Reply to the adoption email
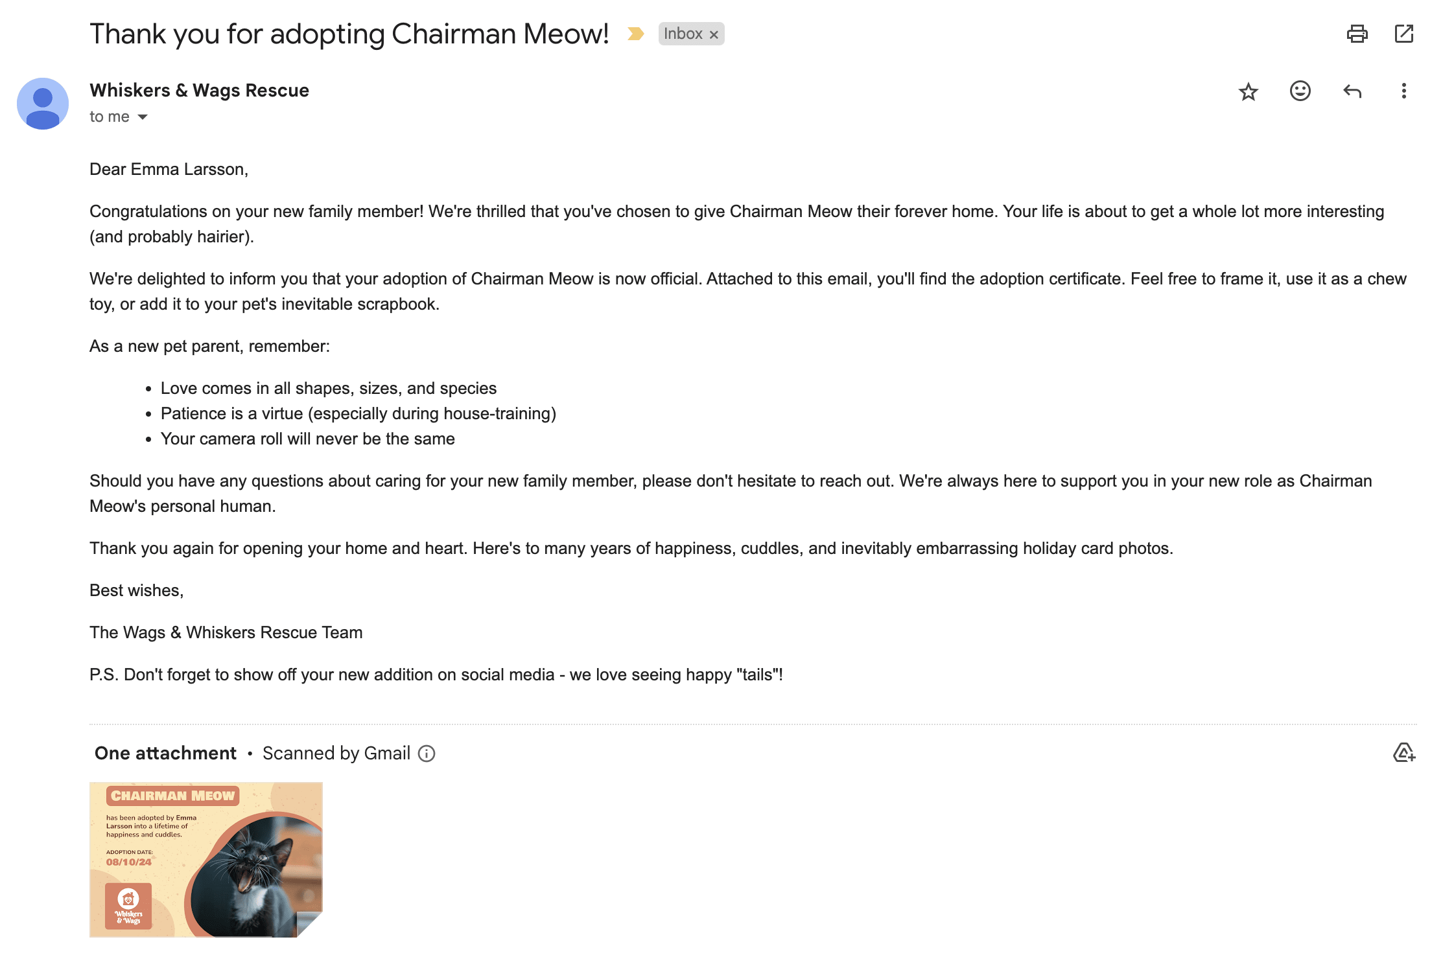 [x=1352, y=91]
